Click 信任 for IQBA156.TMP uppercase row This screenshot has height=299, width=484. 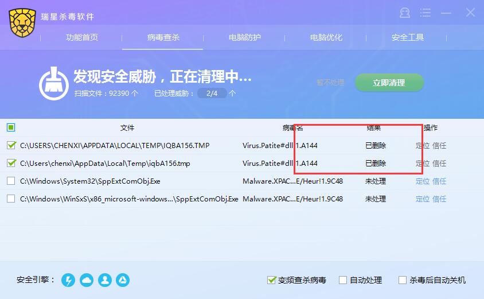coord(439,146)
